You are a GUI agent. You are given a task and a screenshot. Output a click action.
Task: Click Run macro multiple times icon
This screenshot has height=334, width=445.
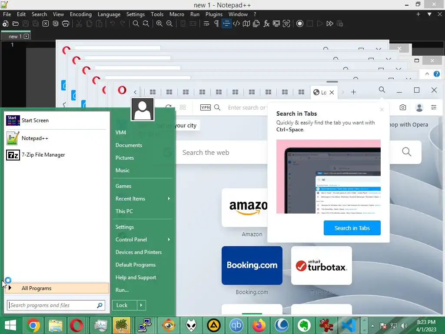tap(330, 23)
